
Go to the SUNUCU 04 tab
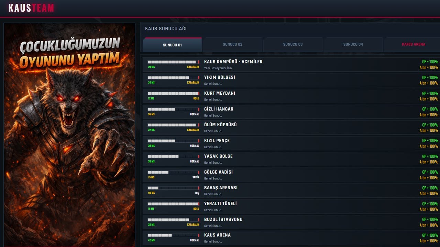coord(353,45)
